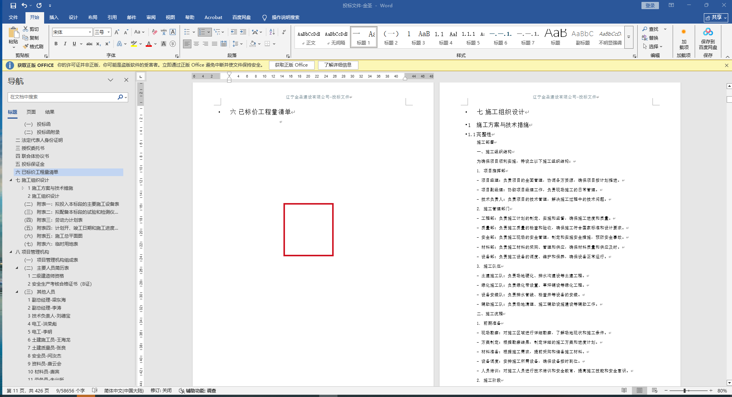Open the 文件 menu
The image size is (732, 397).
click(x=13, y=17)
